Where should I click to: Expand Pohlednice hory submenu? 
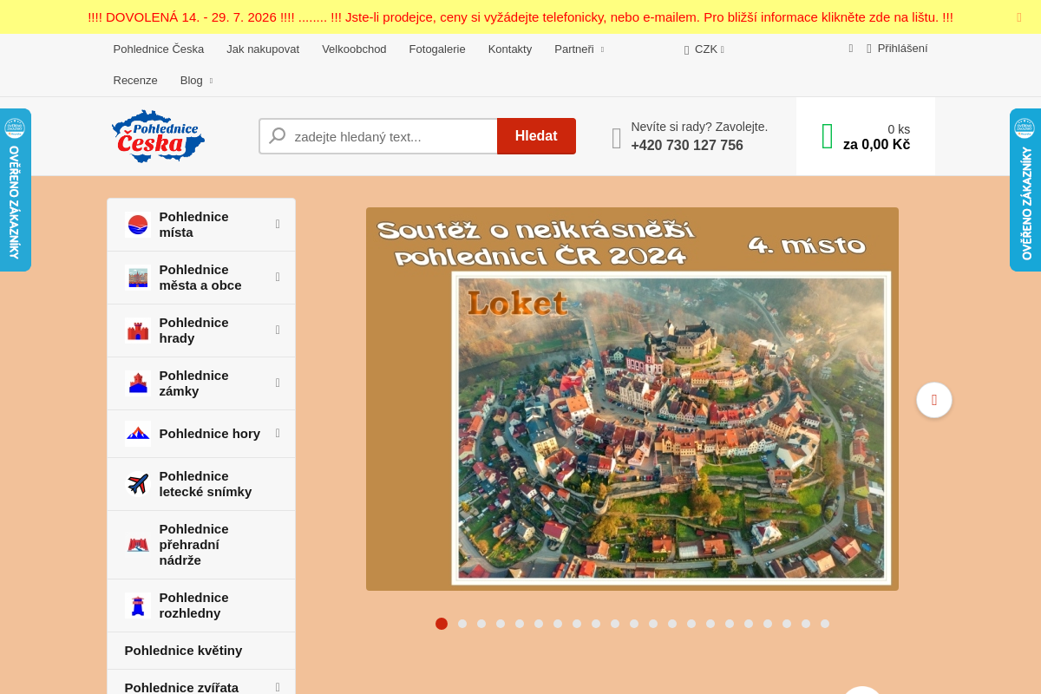[x=278, y=433]
